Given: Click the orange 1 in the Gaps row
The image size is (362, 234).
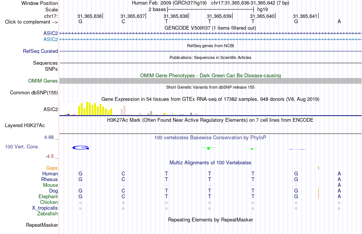Looking at the screenshot, I should pyautogui.click(x=318, y=168).
